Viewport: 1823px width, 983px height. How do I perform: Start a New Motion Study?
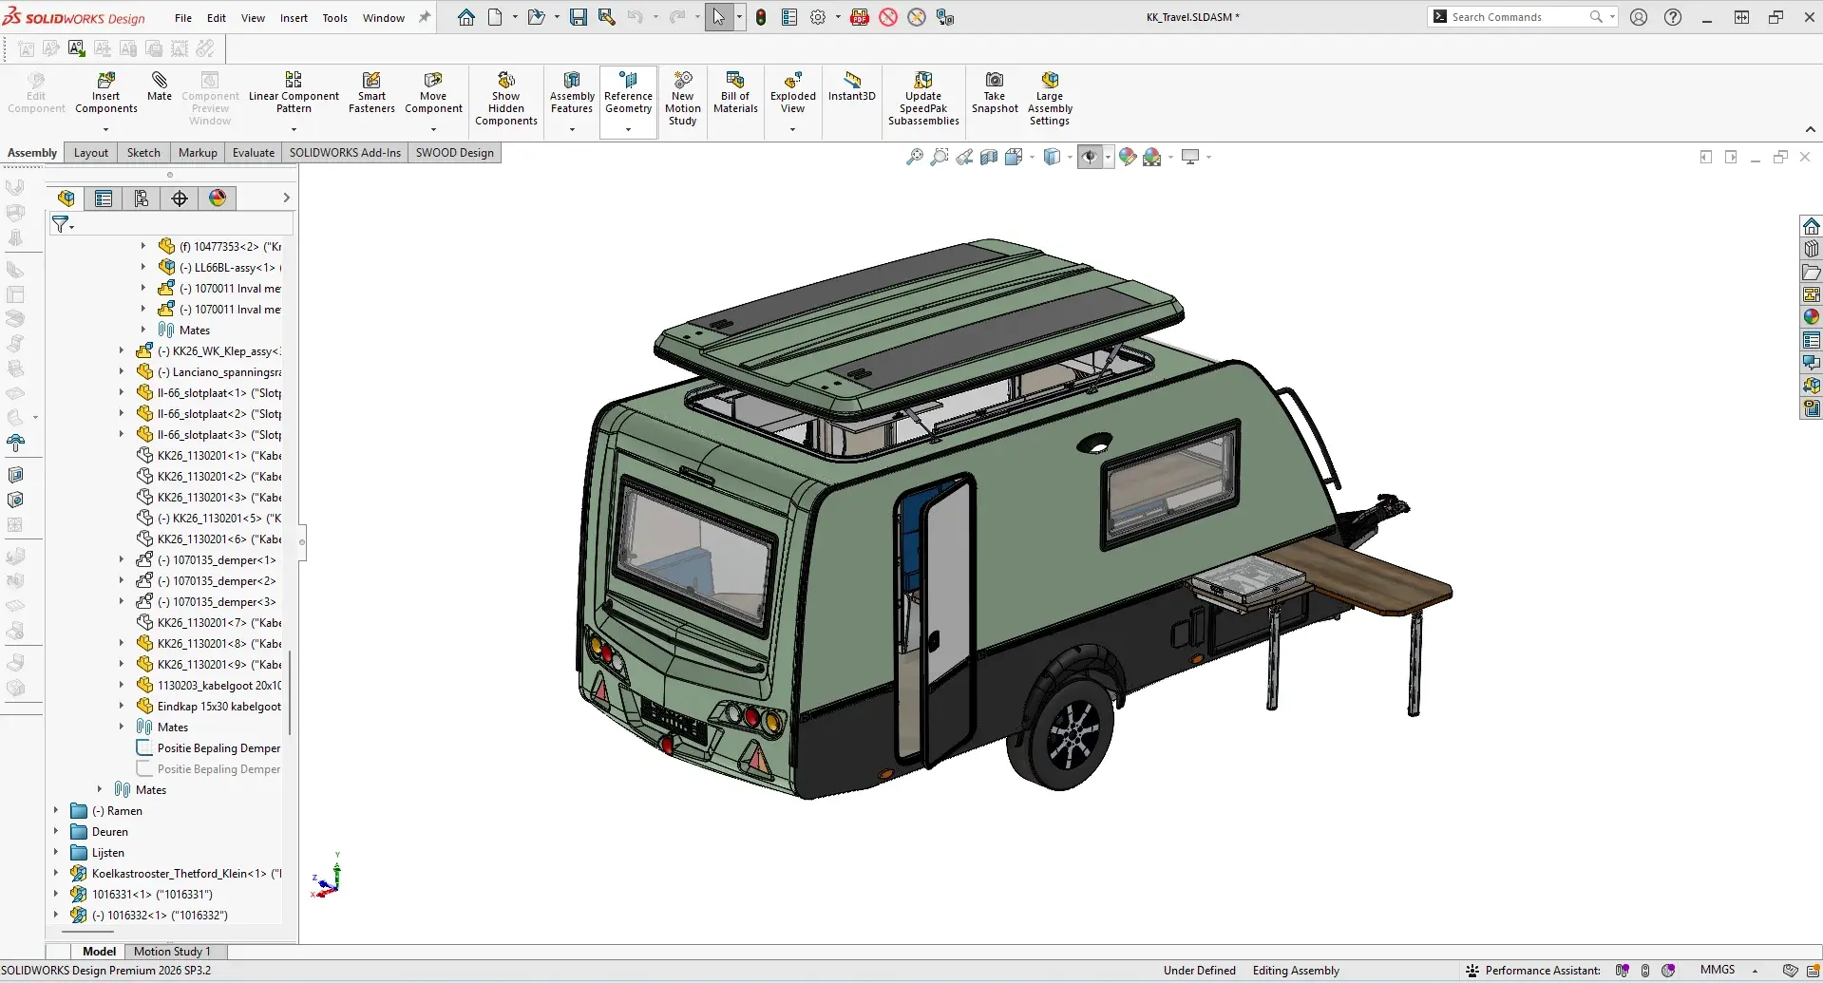coord(683,98)
